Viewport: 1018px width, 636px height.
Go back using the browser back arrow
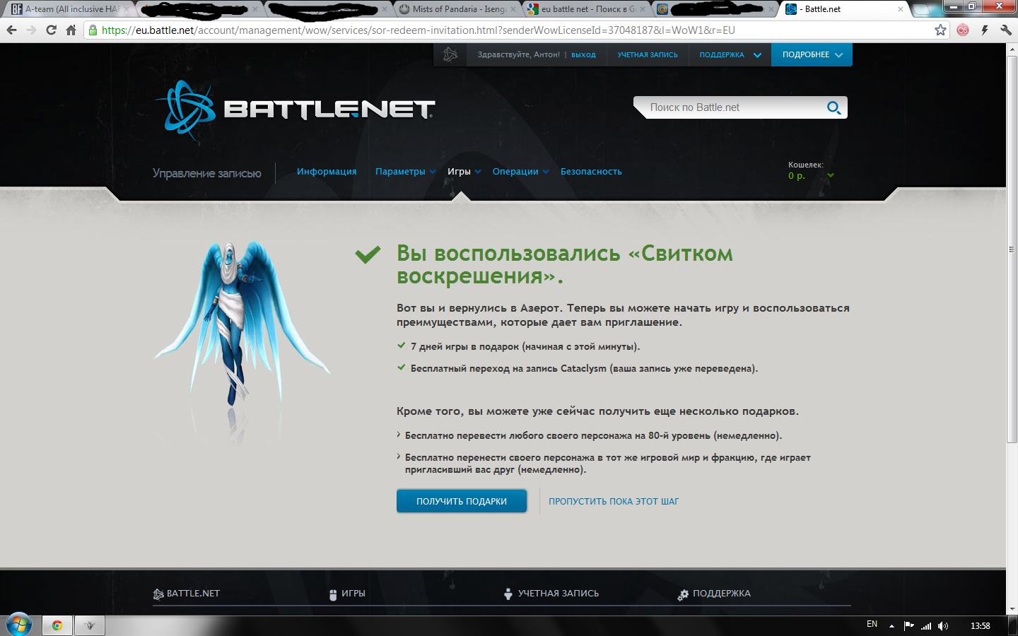click(x=11, y=30)
